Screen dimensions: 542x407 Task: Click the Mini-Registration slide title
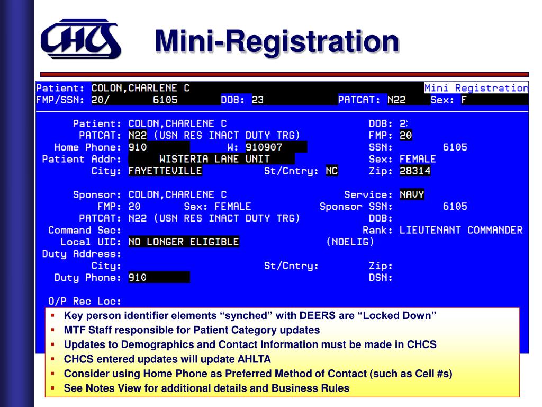(277, 41)
